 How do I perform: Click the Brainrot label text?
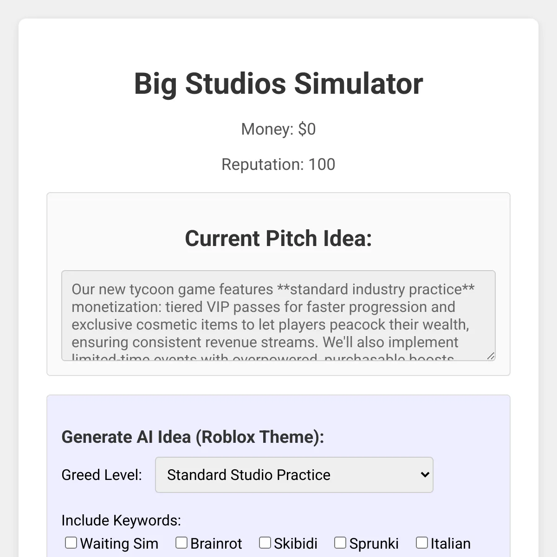(216, 544)
